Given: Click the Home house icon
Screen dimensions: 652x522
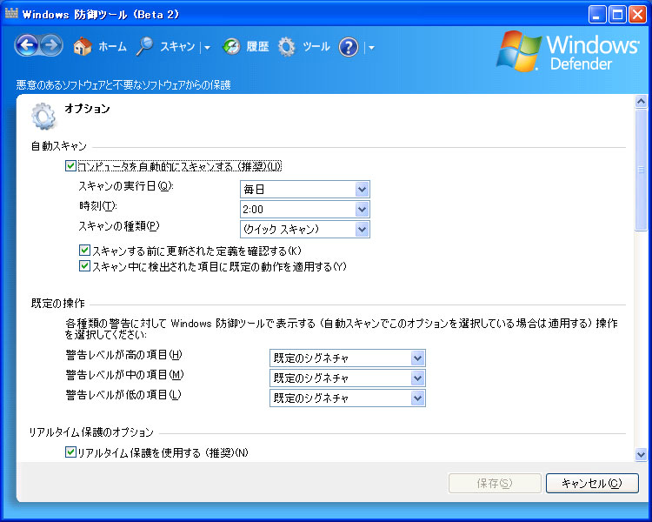Looking at the screenshot, I should click(83, 46).
